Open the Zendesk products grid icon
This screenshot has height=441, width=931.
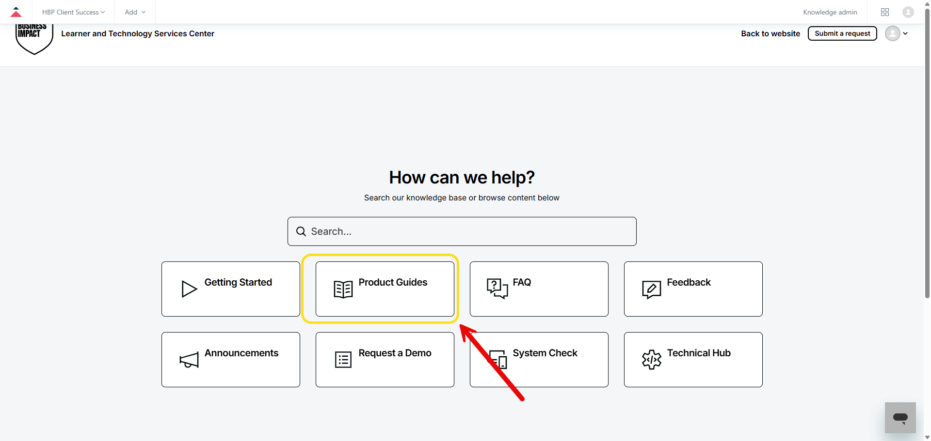pyautogui.click(x=885, y=12)
